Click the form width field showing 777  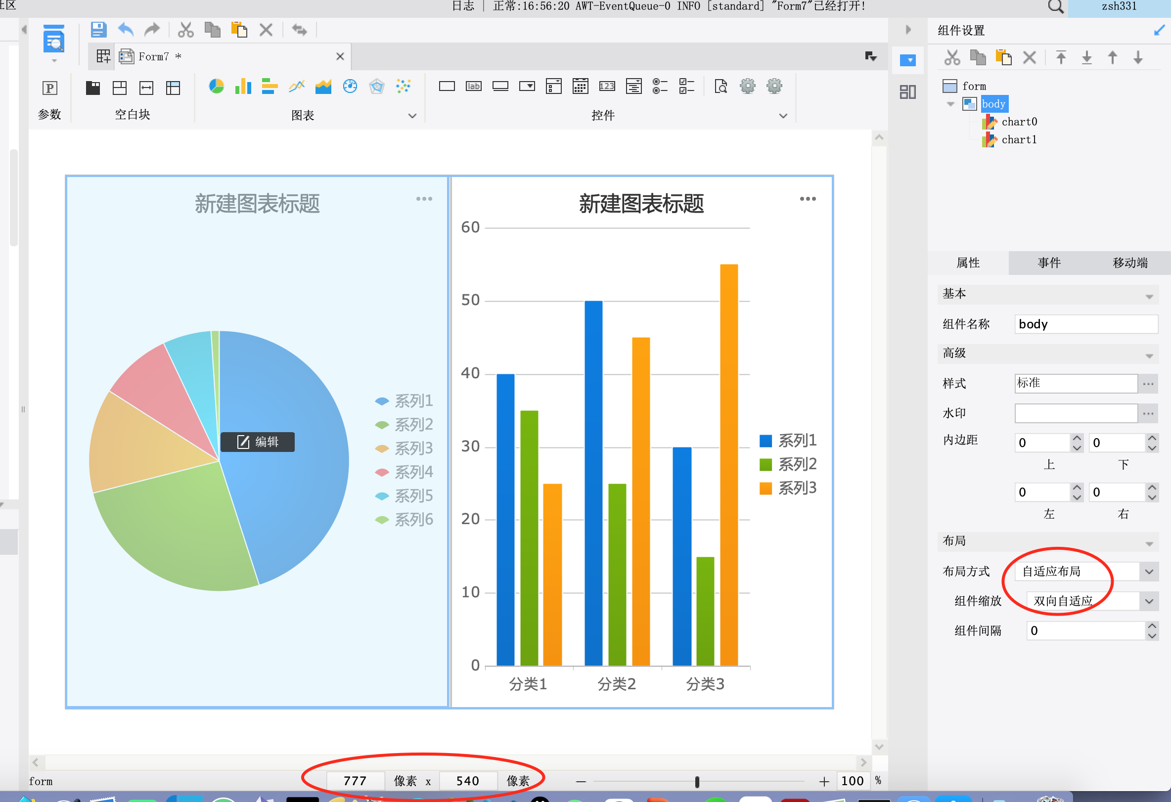[x=355, y=781]
